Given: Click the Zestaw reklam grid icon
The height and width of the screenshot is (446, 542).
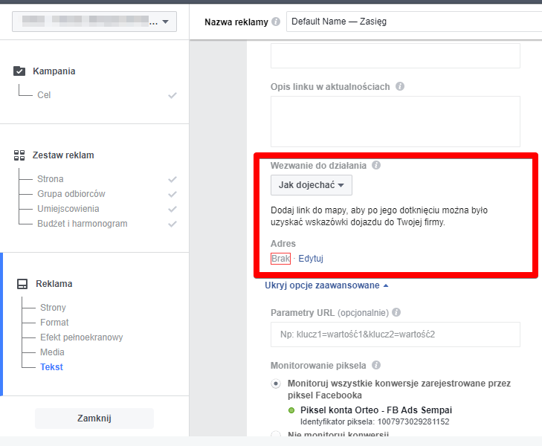Looking at the screenshot, I should click(x=19, y=155).
